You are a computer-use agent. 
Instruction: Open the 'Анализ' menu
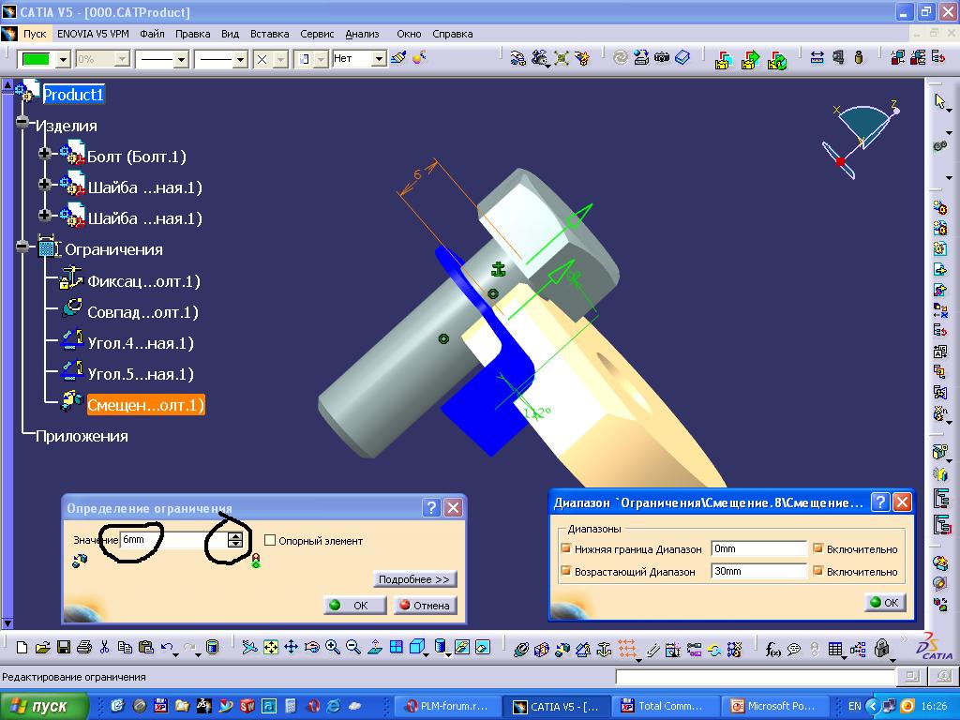[x=362, y=34]
